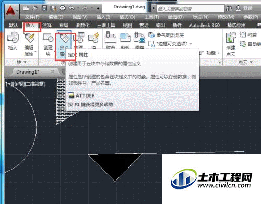The image size is (261, 204).
Task: Click the Undo arrow icon
Action: point(72,8)
